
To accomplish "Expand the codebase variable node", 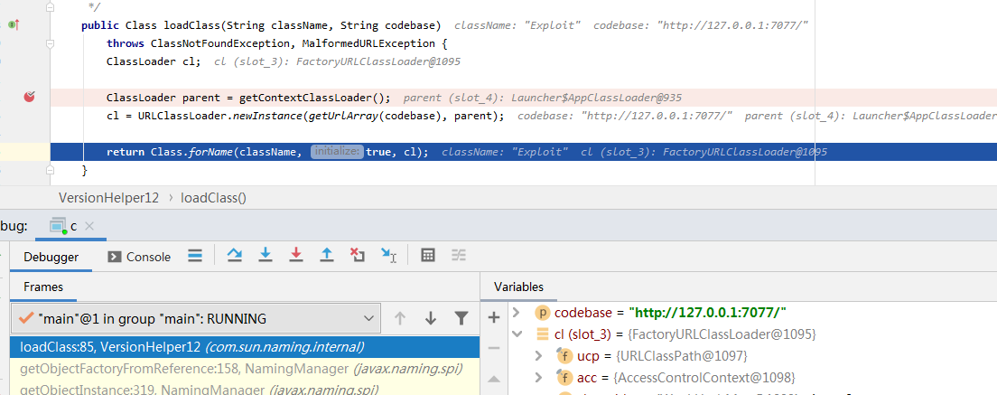I will coord(517,313).
